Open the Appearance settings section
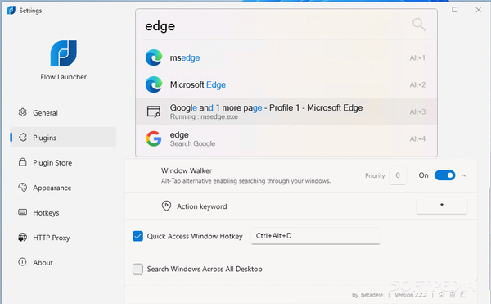This screenshot has height=304, width=491. coord(63,188)
